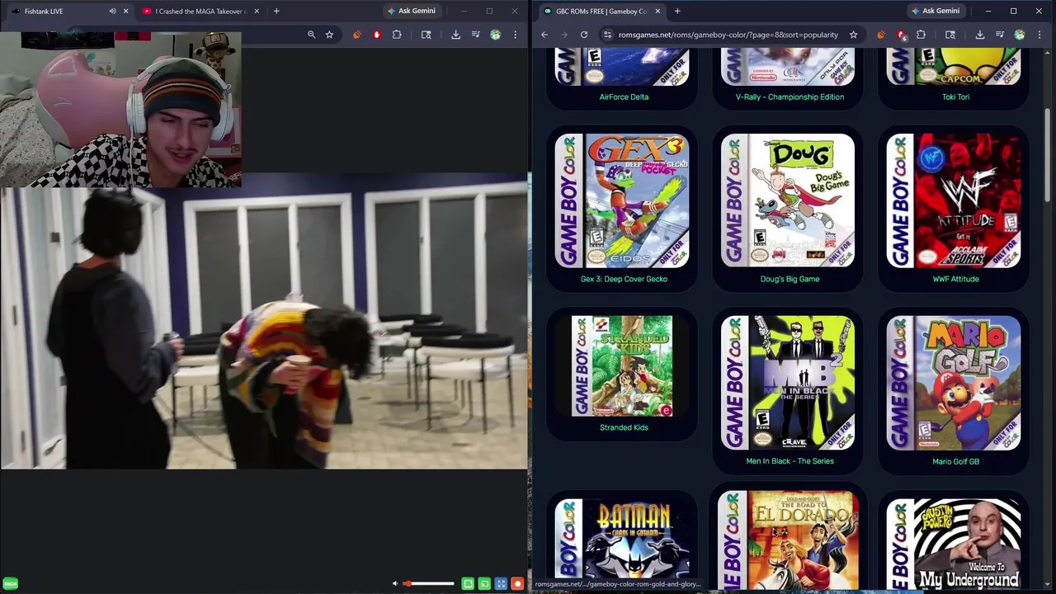This screenshot has height=594, width=1056.
Task: Open profile avatar in right browser window
Action: click(x=1020, y=35)
